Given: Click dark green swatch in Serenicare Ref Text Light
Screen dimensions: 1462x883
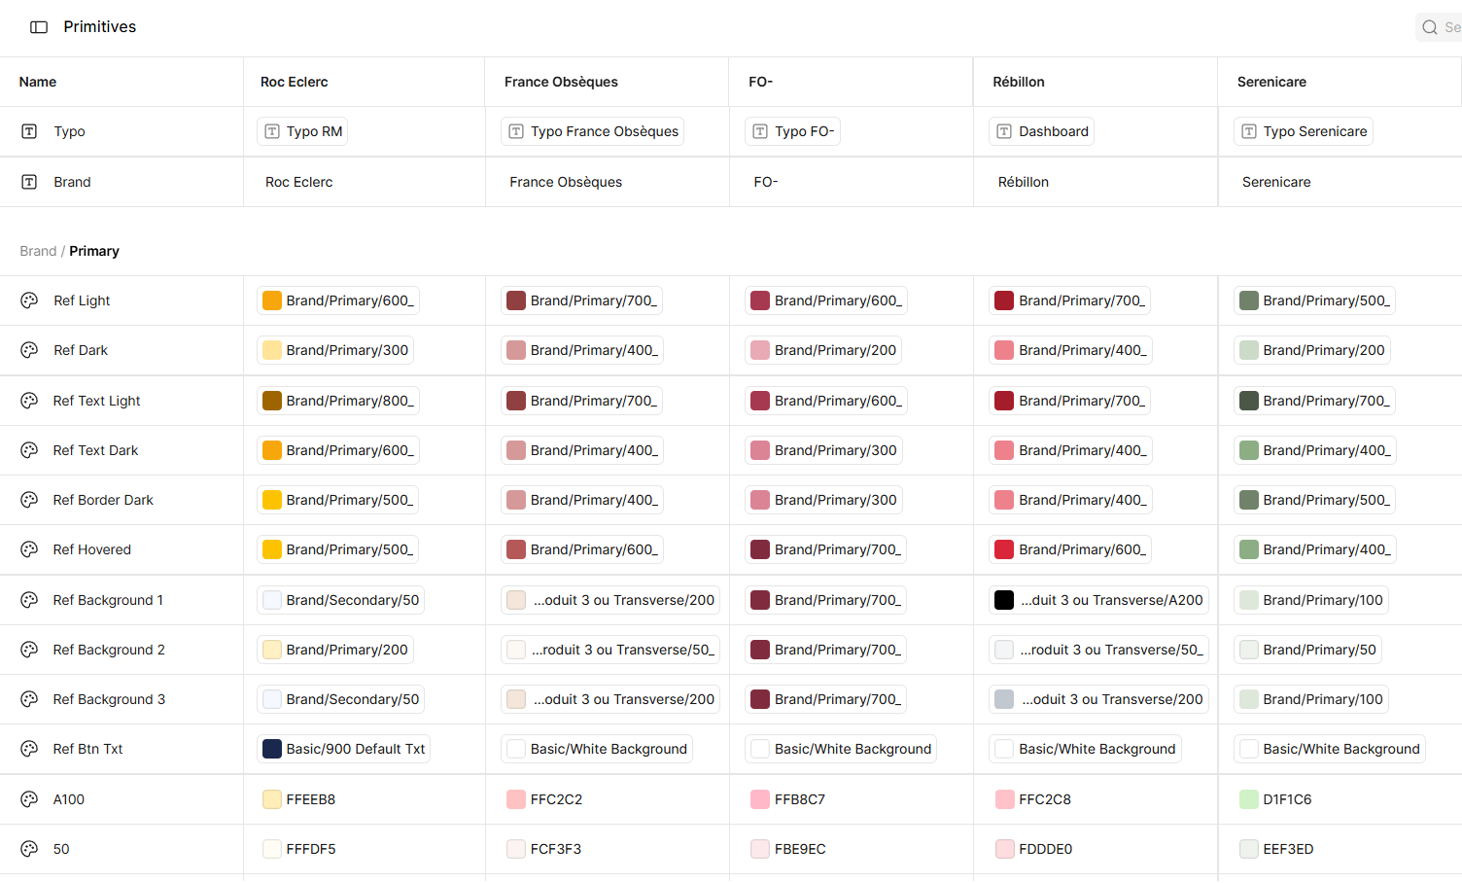Looking at the screenshot, I should (1249, 401).
